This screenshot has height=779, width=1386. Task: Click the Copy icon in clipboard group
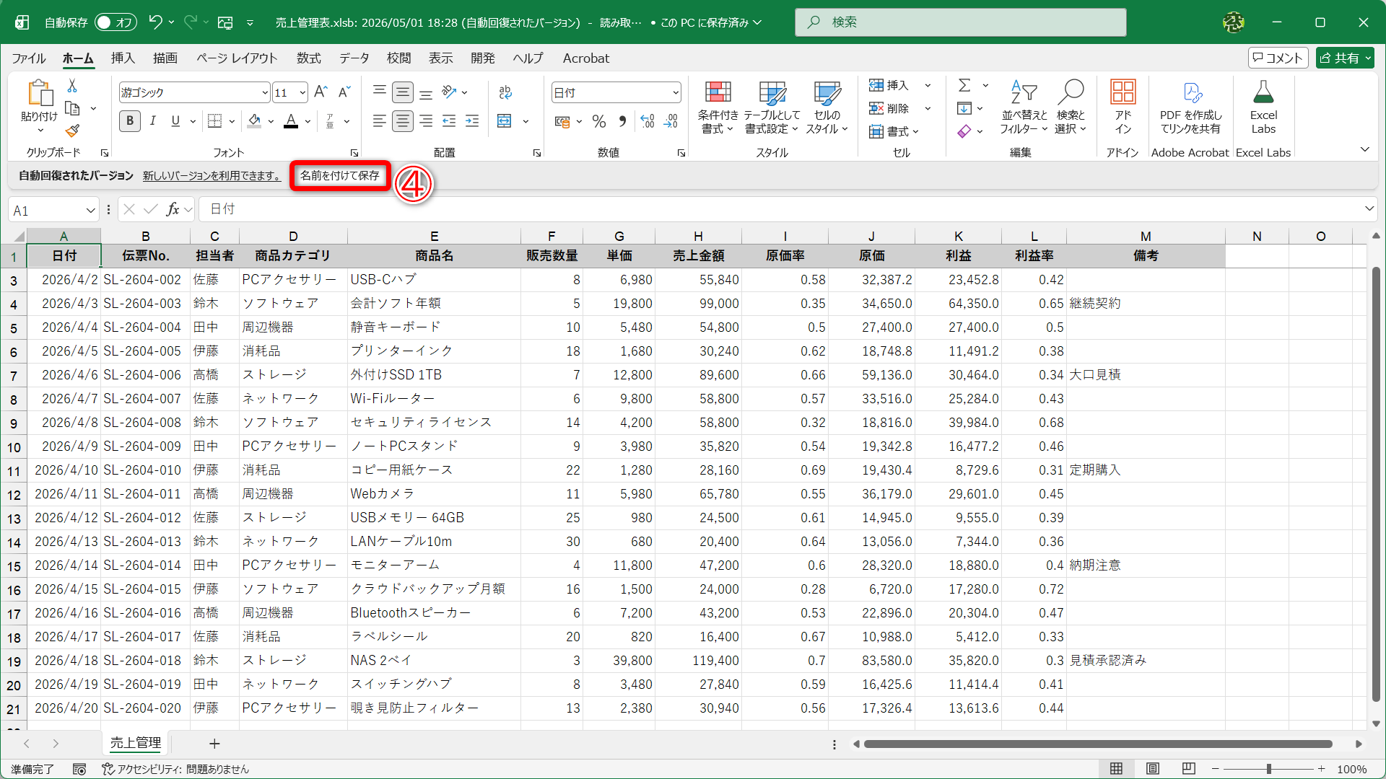72,109
